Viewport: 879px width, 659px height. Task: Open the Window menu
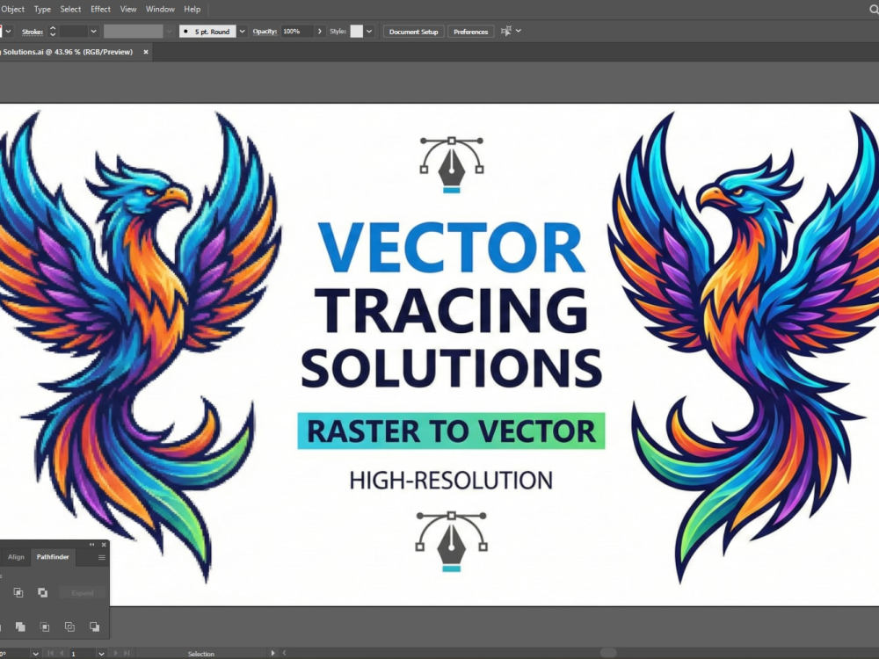(x=160, y=9)
